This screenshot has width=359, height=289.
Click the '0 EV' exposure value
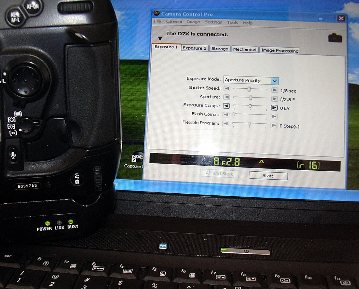[x=285, y=108]
